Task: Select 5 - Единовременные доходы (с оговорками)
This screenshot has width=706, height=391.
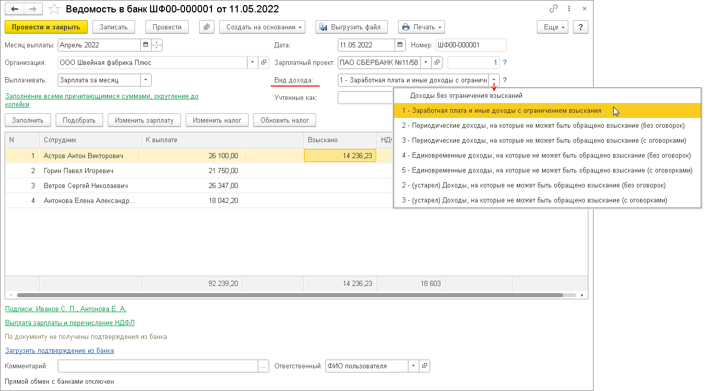Action: click(547, 171)
